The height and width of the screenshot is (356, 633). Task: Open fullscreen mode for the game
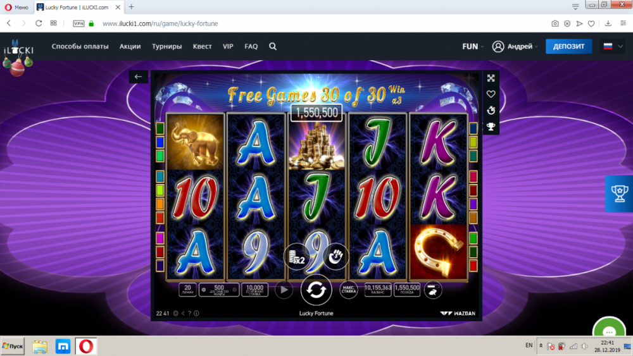pos(491,78)
